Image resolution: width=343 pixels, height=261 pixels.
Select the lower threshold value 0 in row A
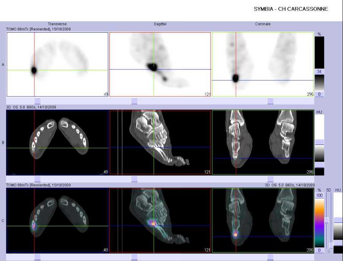pyautogui.click(x=319, y=94)
